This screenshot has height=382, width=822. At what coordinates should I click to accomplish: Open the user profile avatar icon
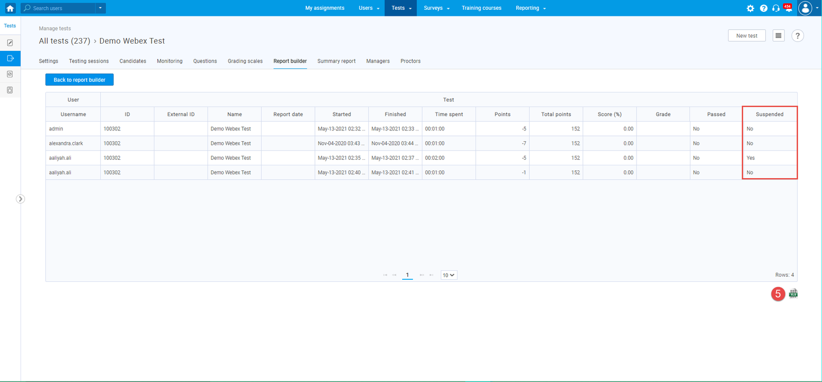[x=805, y=8]
